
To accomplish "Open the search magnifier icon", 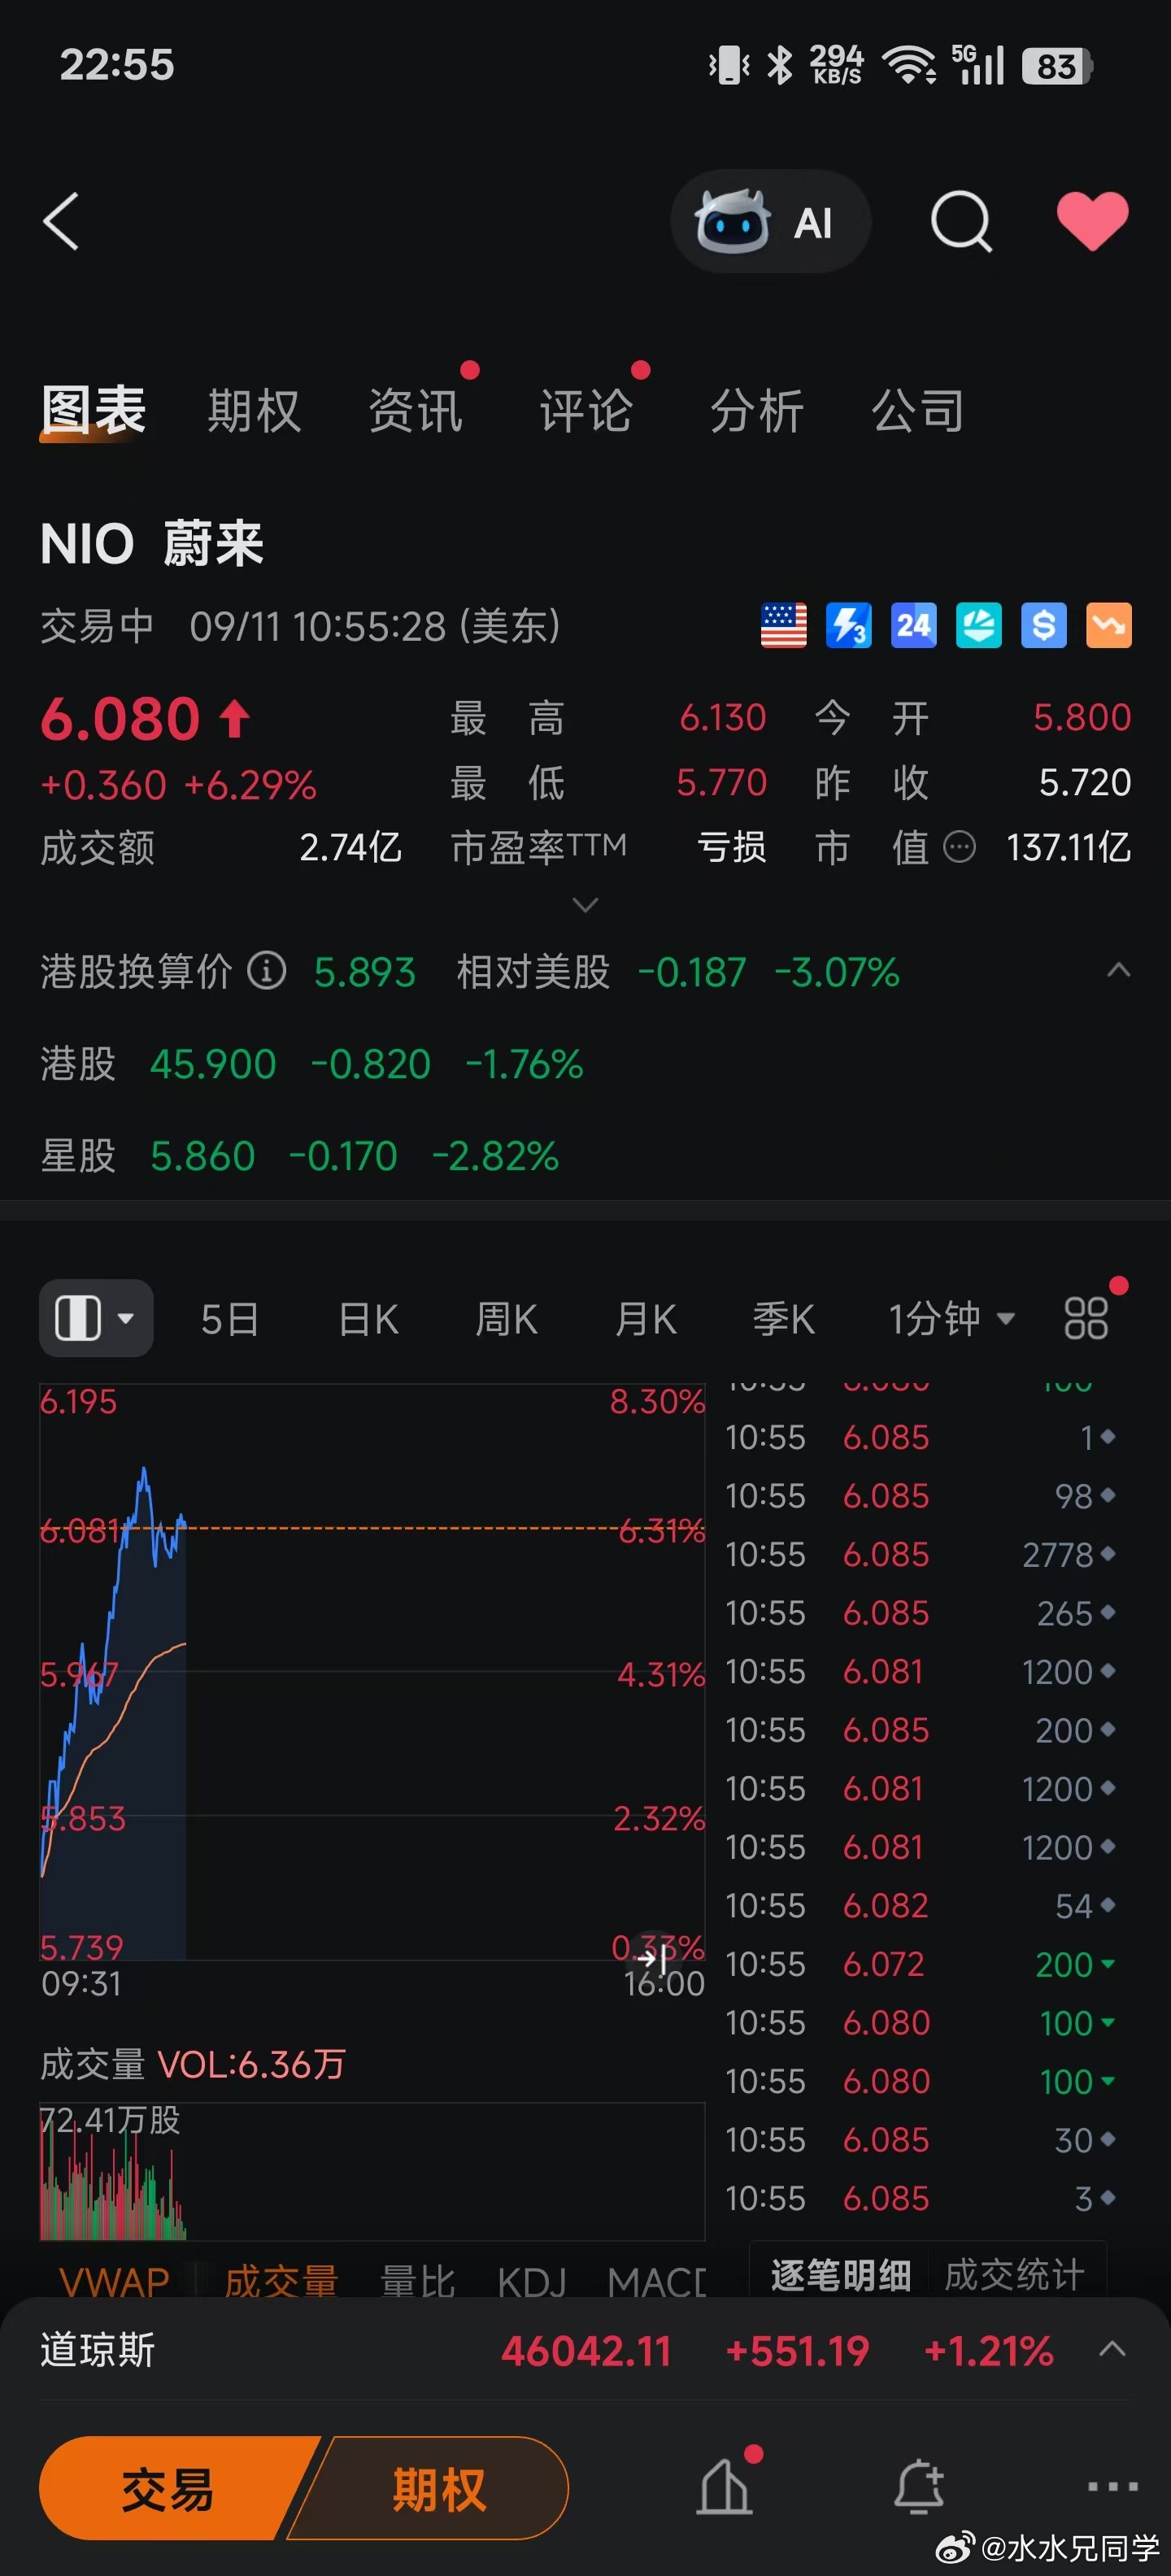I will tap(961, 221).
